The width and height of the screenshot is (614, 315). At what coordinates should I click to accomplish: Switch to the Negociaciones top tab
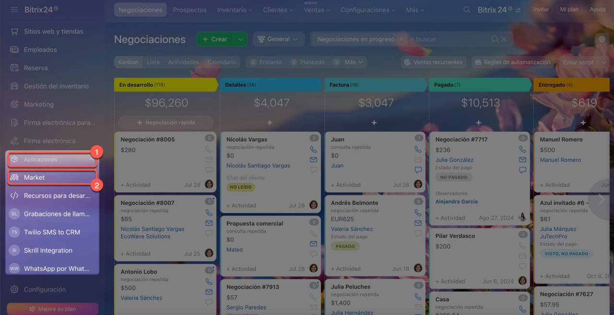click(141, 10)
